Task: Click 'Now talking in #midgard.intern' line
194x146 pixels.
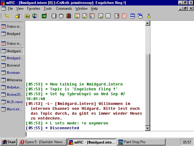Action: click(74, 84)
